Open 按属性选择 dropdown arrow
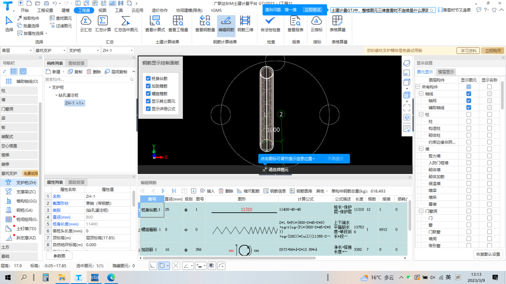506x284 pixels. [46, 33]
